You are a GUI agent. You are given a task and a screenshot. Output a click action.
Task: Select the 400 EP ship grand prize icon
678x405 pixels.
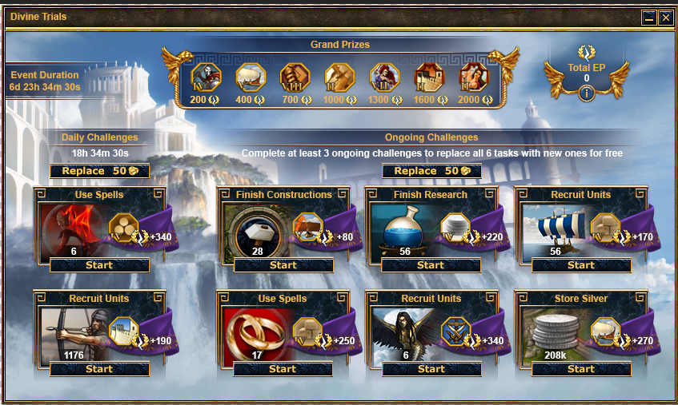tap(251, 77)
